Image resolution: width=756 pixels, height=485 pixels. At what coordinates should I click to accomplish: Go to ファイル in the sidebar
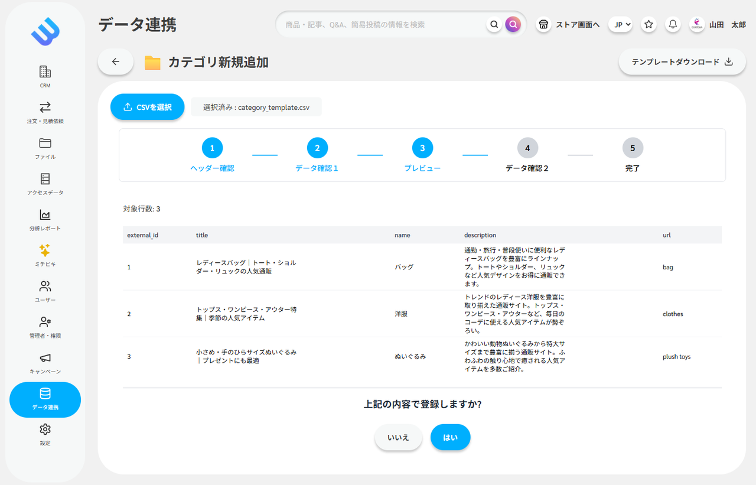pos(45,148)
